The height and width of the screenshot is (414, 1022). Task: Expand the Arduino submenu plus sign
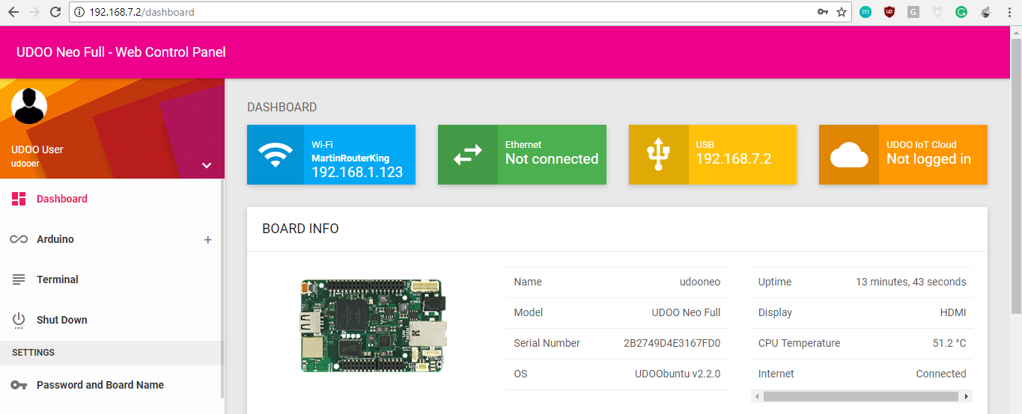tap(208, 240)
